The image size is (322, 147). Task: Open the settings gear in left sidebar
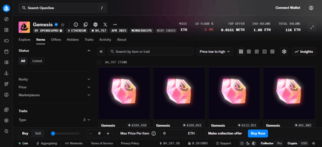(6, 120)
